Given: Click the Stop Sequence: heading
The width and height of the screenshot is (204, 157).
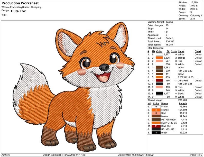Looking at the screenshot, I should click(156, 48).
